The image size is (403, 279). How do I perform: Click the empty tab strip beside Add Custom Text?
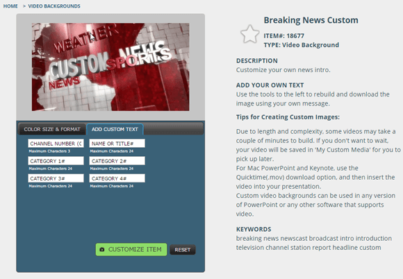pyautogui.click(x=173, y=128)
